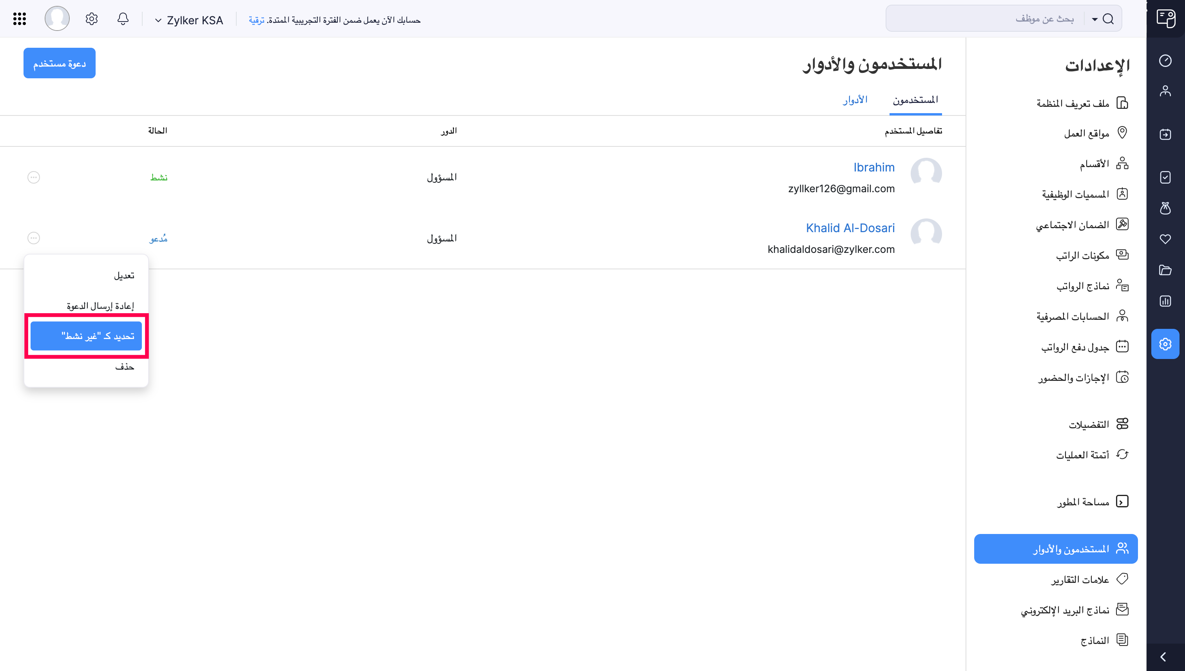Open the reports bar-chart icon
Image resolution: width=1185 pixels, height=671 pixels.
point(1166,301)
